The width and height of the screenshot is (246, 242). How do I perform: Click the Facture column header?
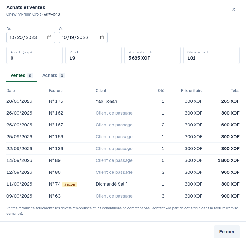[56, 91]
